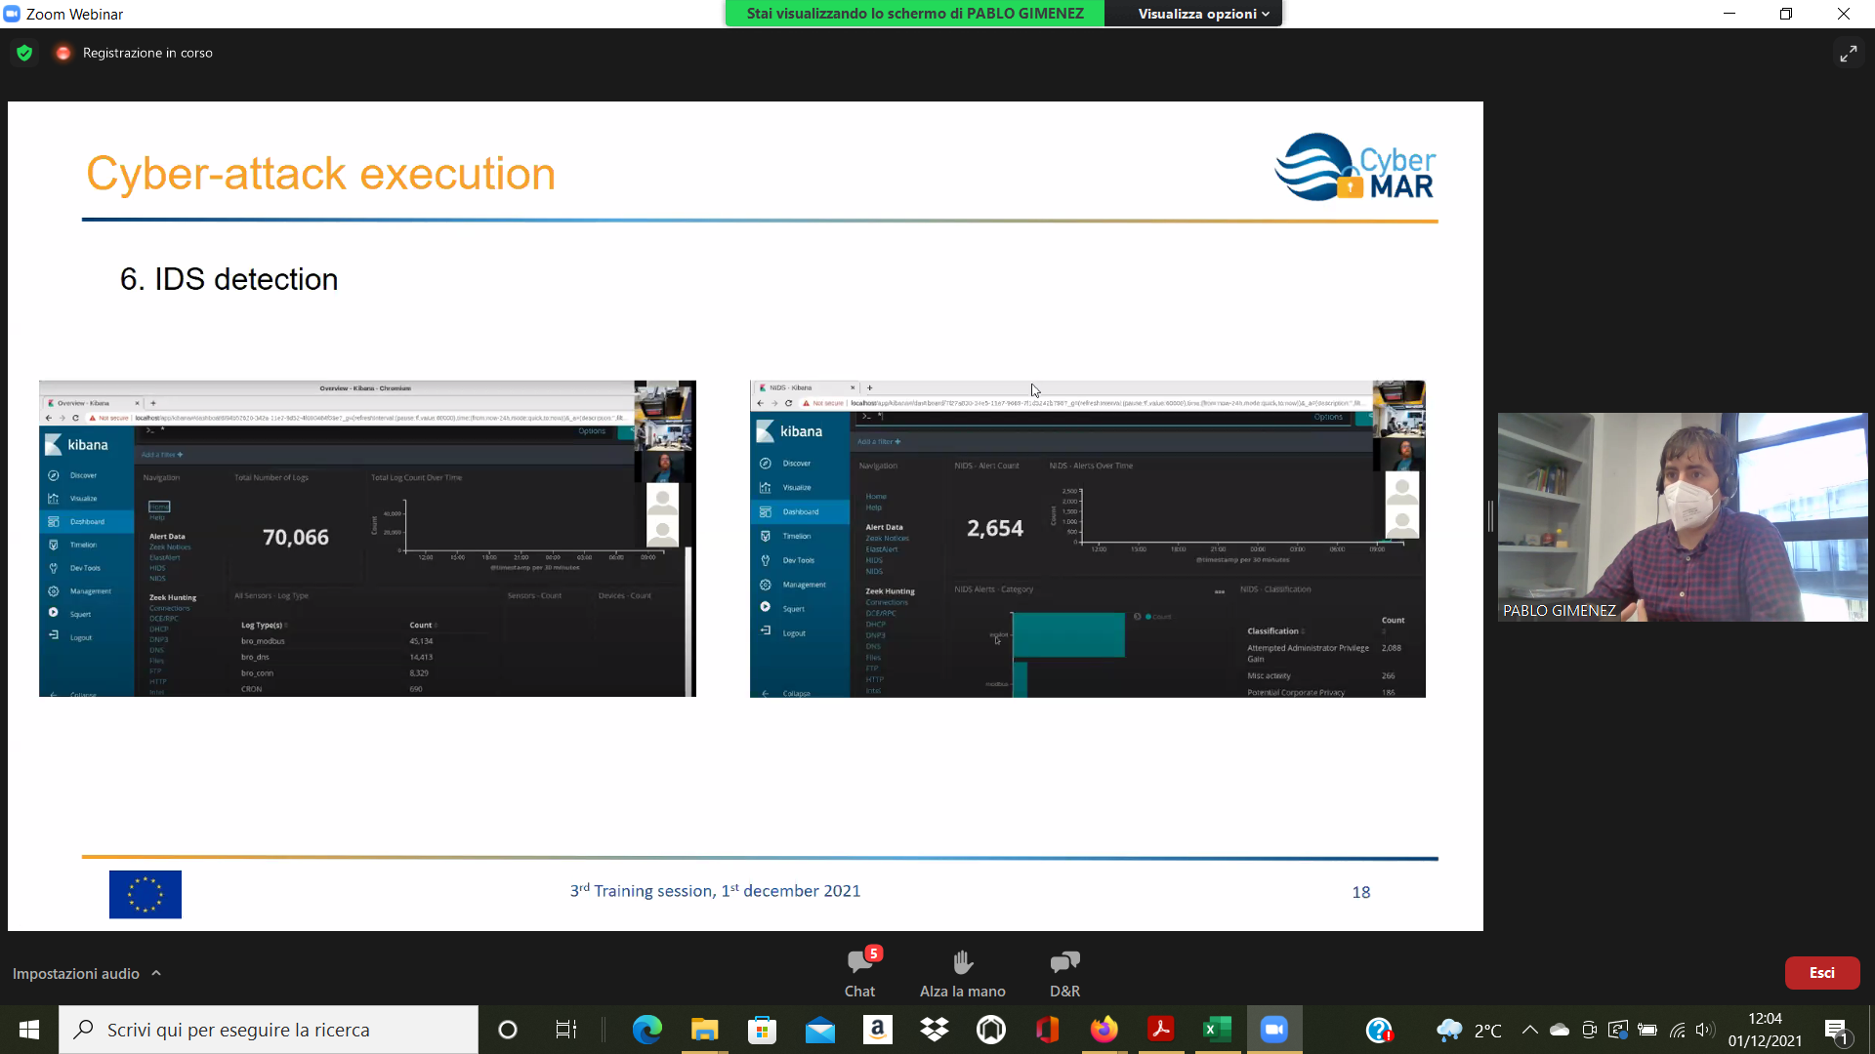Click the red recording indicator icon
The height and width of the screenshot is (1054, 1875).
(x=63, y=53)
